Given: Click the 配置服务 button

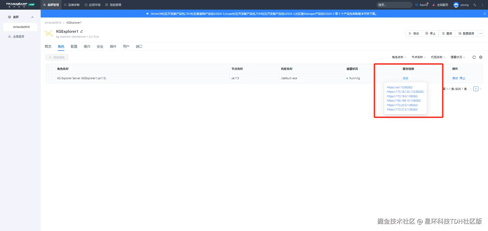Looking at the screenshot, I should click(466, 34).
